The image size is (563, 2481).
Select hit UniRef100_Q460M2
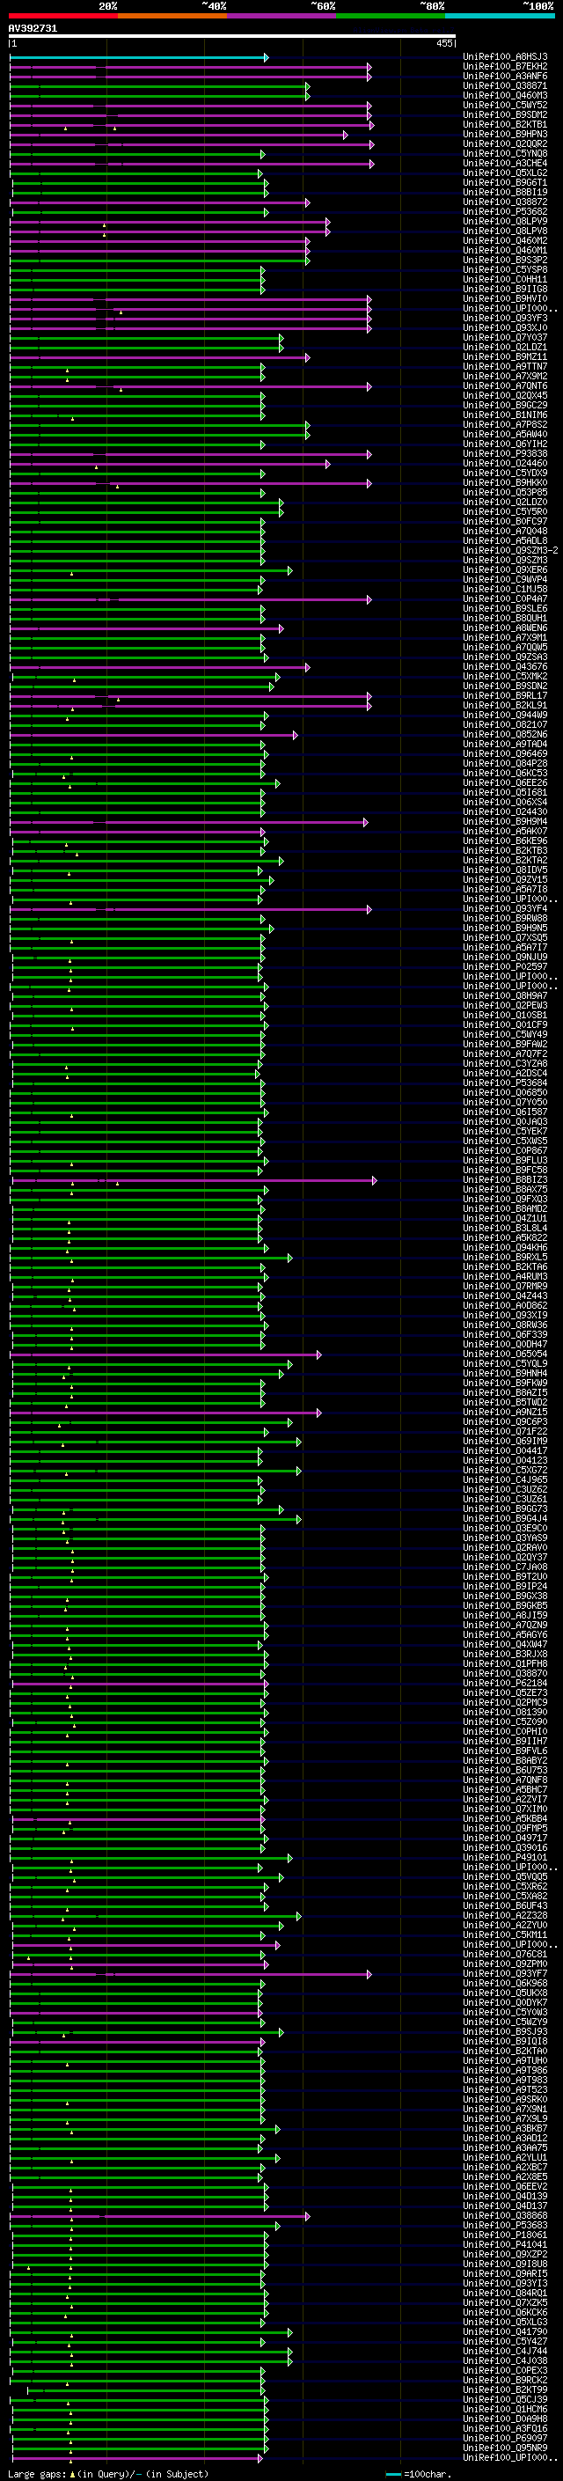[505, 241]
